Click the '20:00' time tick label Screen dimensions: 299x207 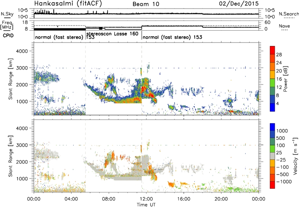[221, 199]
